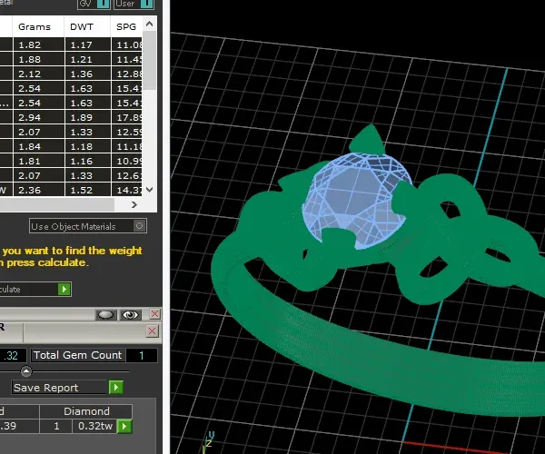Close the metal weight panel with red X

click(x=154, y=314)
